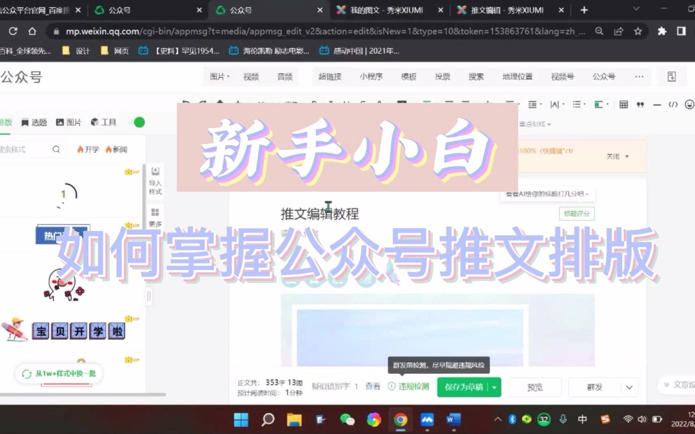Open taskbar search
695x434 pixels.
click(267, 420)
